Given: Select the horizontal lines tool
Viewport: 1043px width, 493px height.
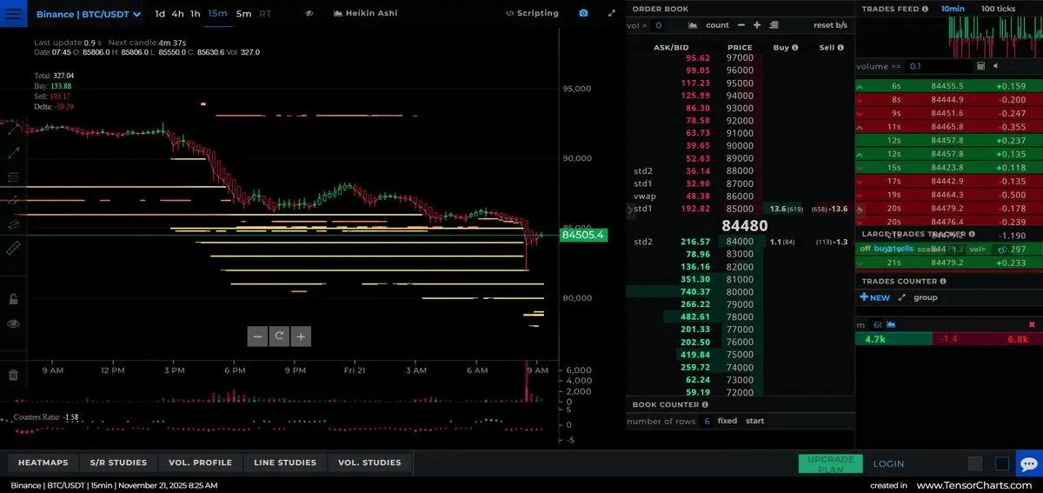Looking at the screenshot, I should pyautogui.click(x=13, y=177).
